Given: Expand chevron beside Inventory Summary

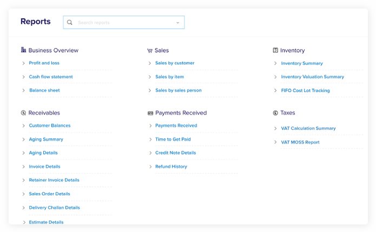Looking at the screenshot, I should [275, 63].
